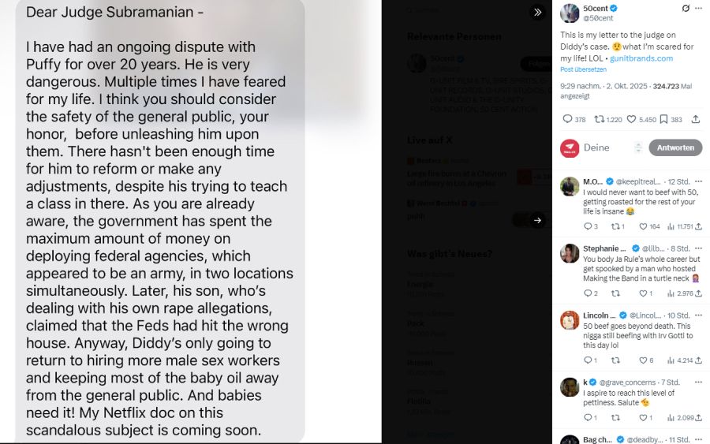Open 50cent profile avatar
This screenshot has width=710, height=444.
click(x=570, y=13)
